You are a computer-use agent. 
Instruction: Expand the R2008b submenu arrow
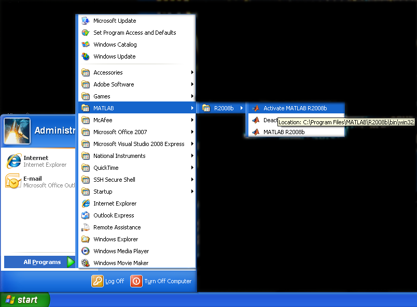pos(241,108)
